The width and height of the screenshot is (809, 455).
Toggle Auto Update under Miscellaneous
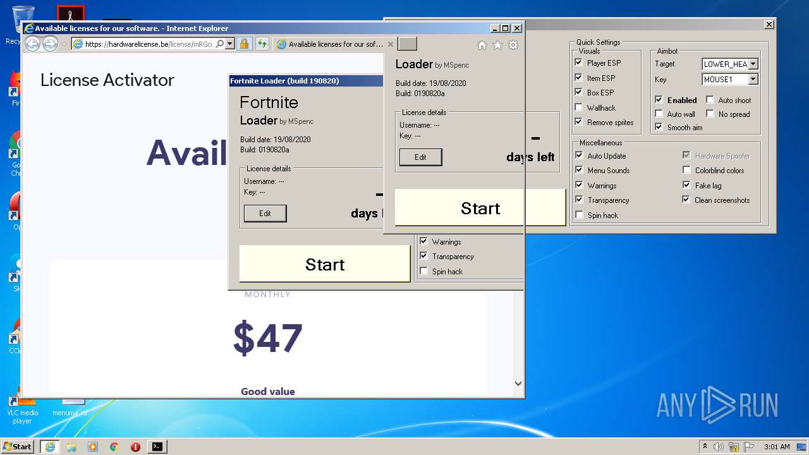(x=579, y=155)
